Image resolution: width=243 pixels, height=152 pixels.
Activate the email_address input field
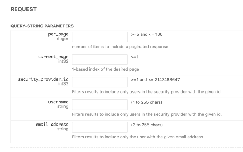[100, 127]
